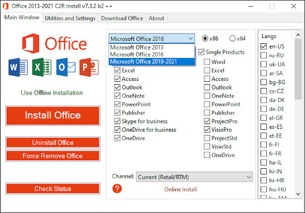This screenshot has height=213, width=305.
Task: Click the large Office logo
Action: pos(54,43)
